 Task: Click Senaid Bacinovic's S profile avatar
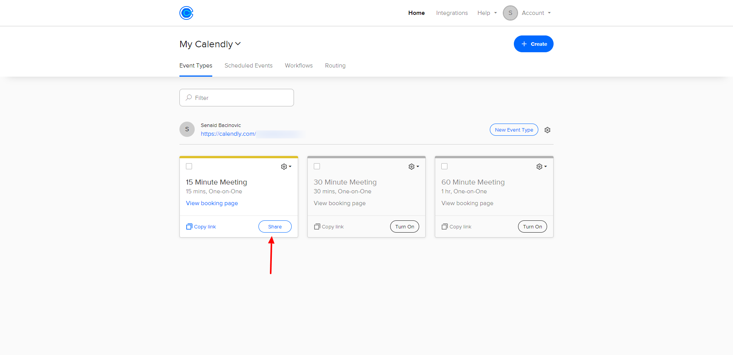[x=187, y=129]
